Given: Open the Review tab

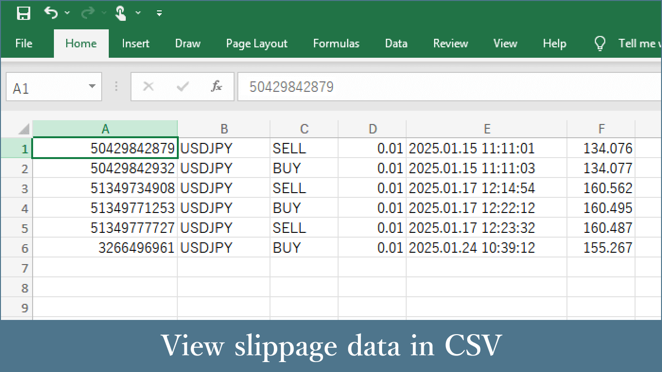Looking at the screenshot, I should pyautogui.click(x=451, y=44).
